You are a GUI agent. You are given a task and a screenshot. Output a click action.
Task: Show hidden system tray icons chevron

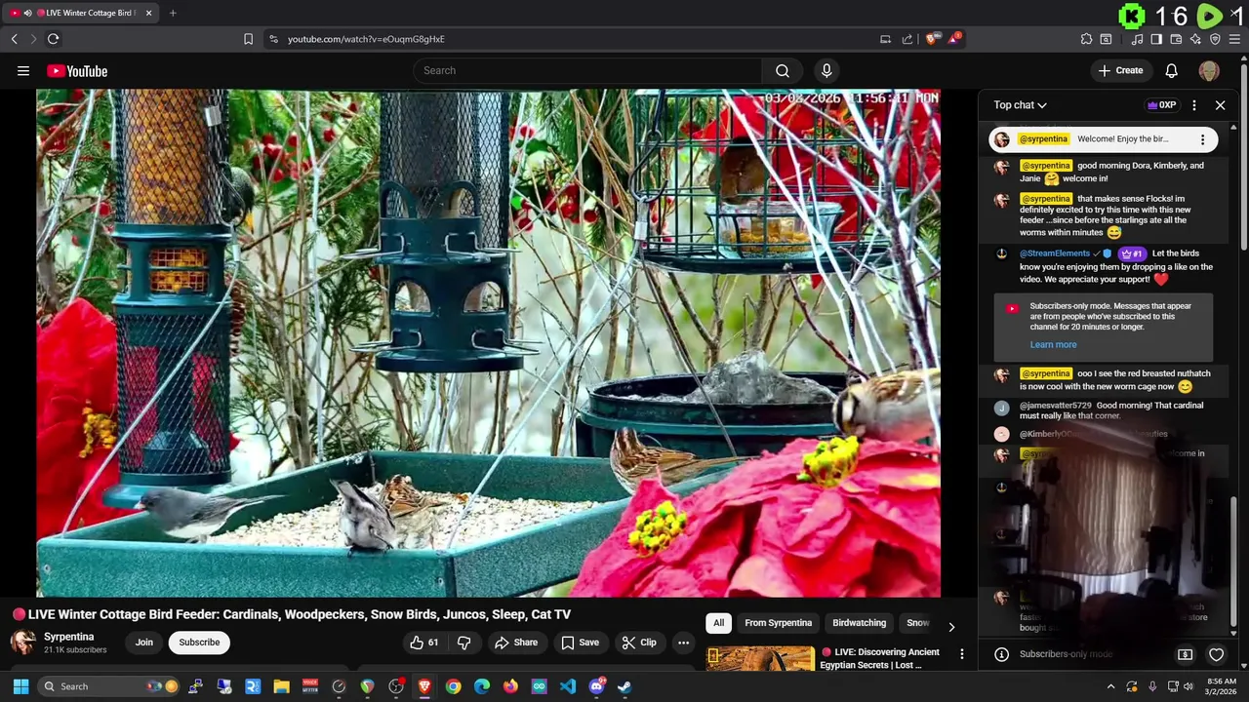1110,686
